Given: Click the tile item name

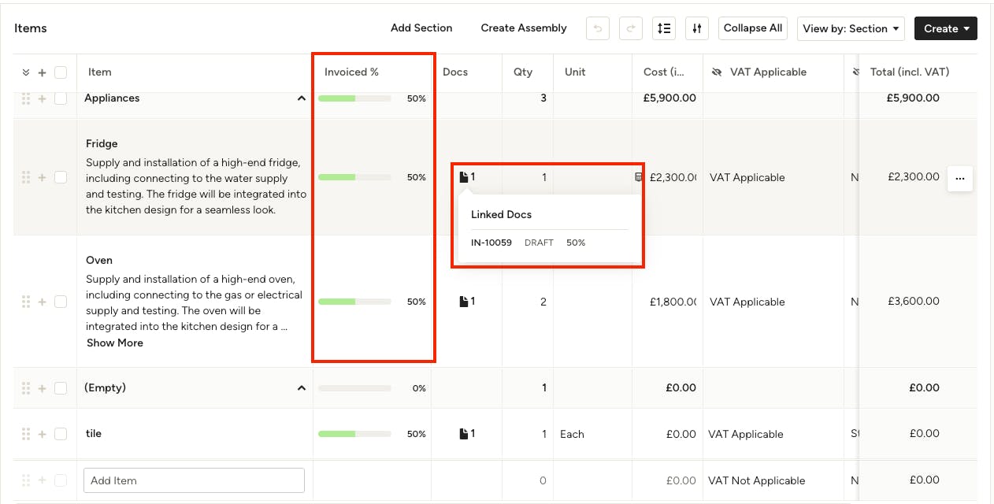Looking at the screenshot, I should (x=94, y=433).
